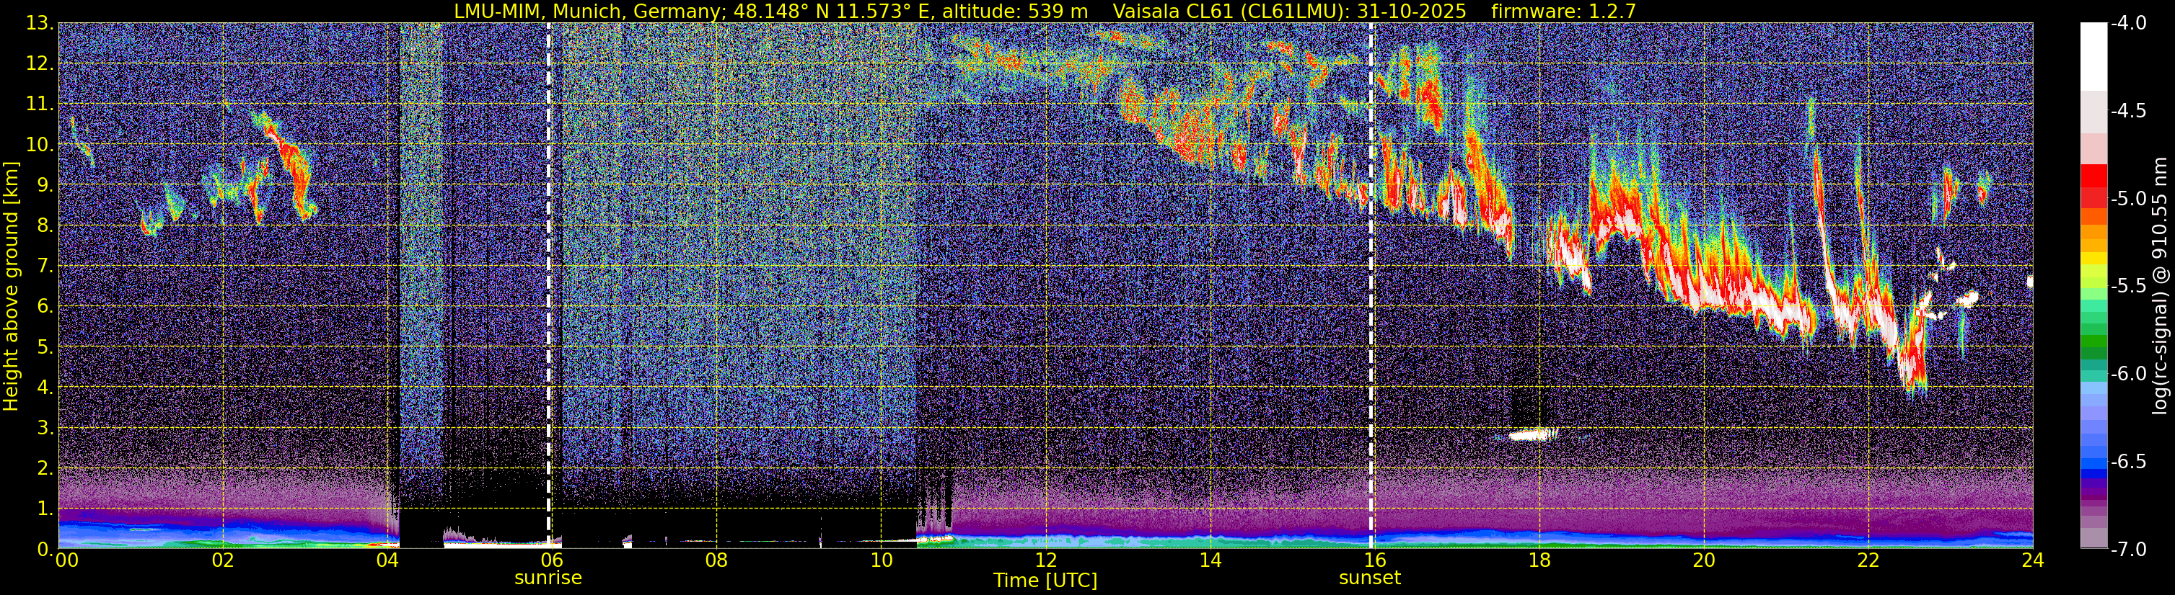Click the '18' tick label on time axis
This screenshot has height=595, width=2175.
1539,560
